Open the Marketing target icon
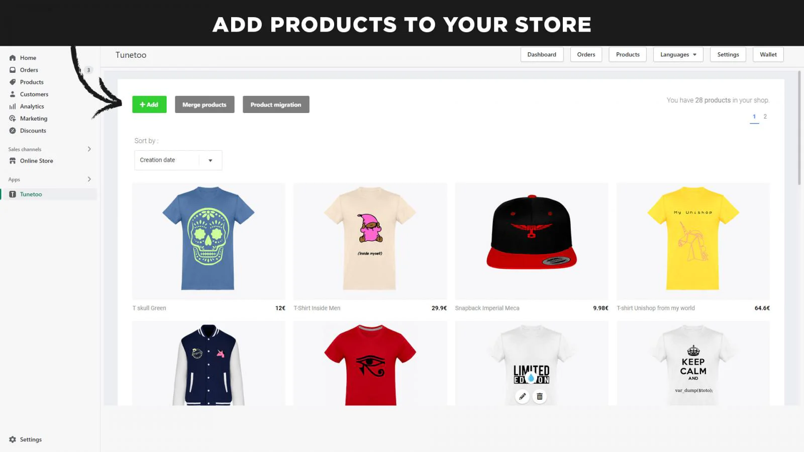This screenshot has width=804, height=452. 13,119
